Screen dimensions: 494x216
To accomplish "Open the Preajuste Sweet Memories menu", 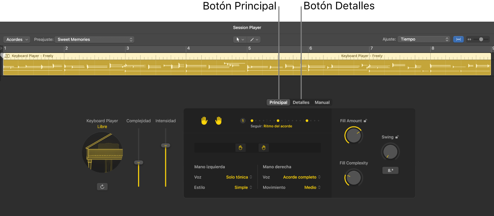I will click(94, 39).
